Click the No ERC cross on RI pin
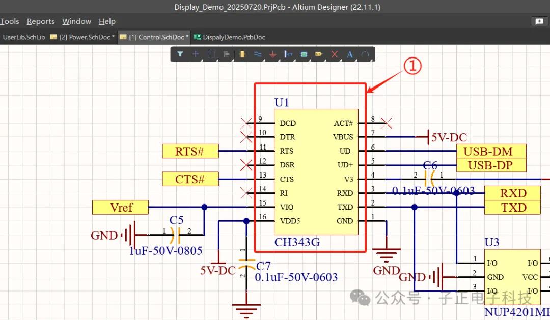The image size is (550, 320). pos(246,193)
